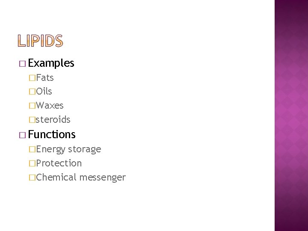The height and width of the screenshot is (231, 308).
Task: Select the word Oils
Action: (x=44, y=92)
